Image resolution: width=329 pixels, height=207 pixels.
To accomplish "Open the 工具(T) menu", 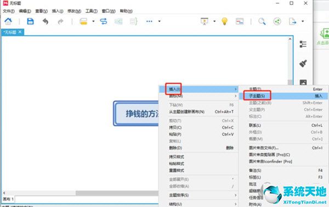I will tap(92, 11).
